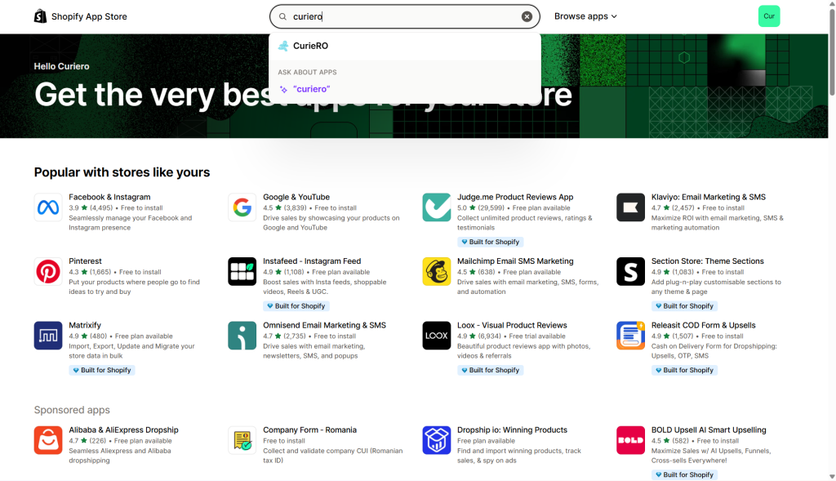Open the Company Form - Romania icon
Viewport: 836px width, 481px height.
click(x=242, y=440)
